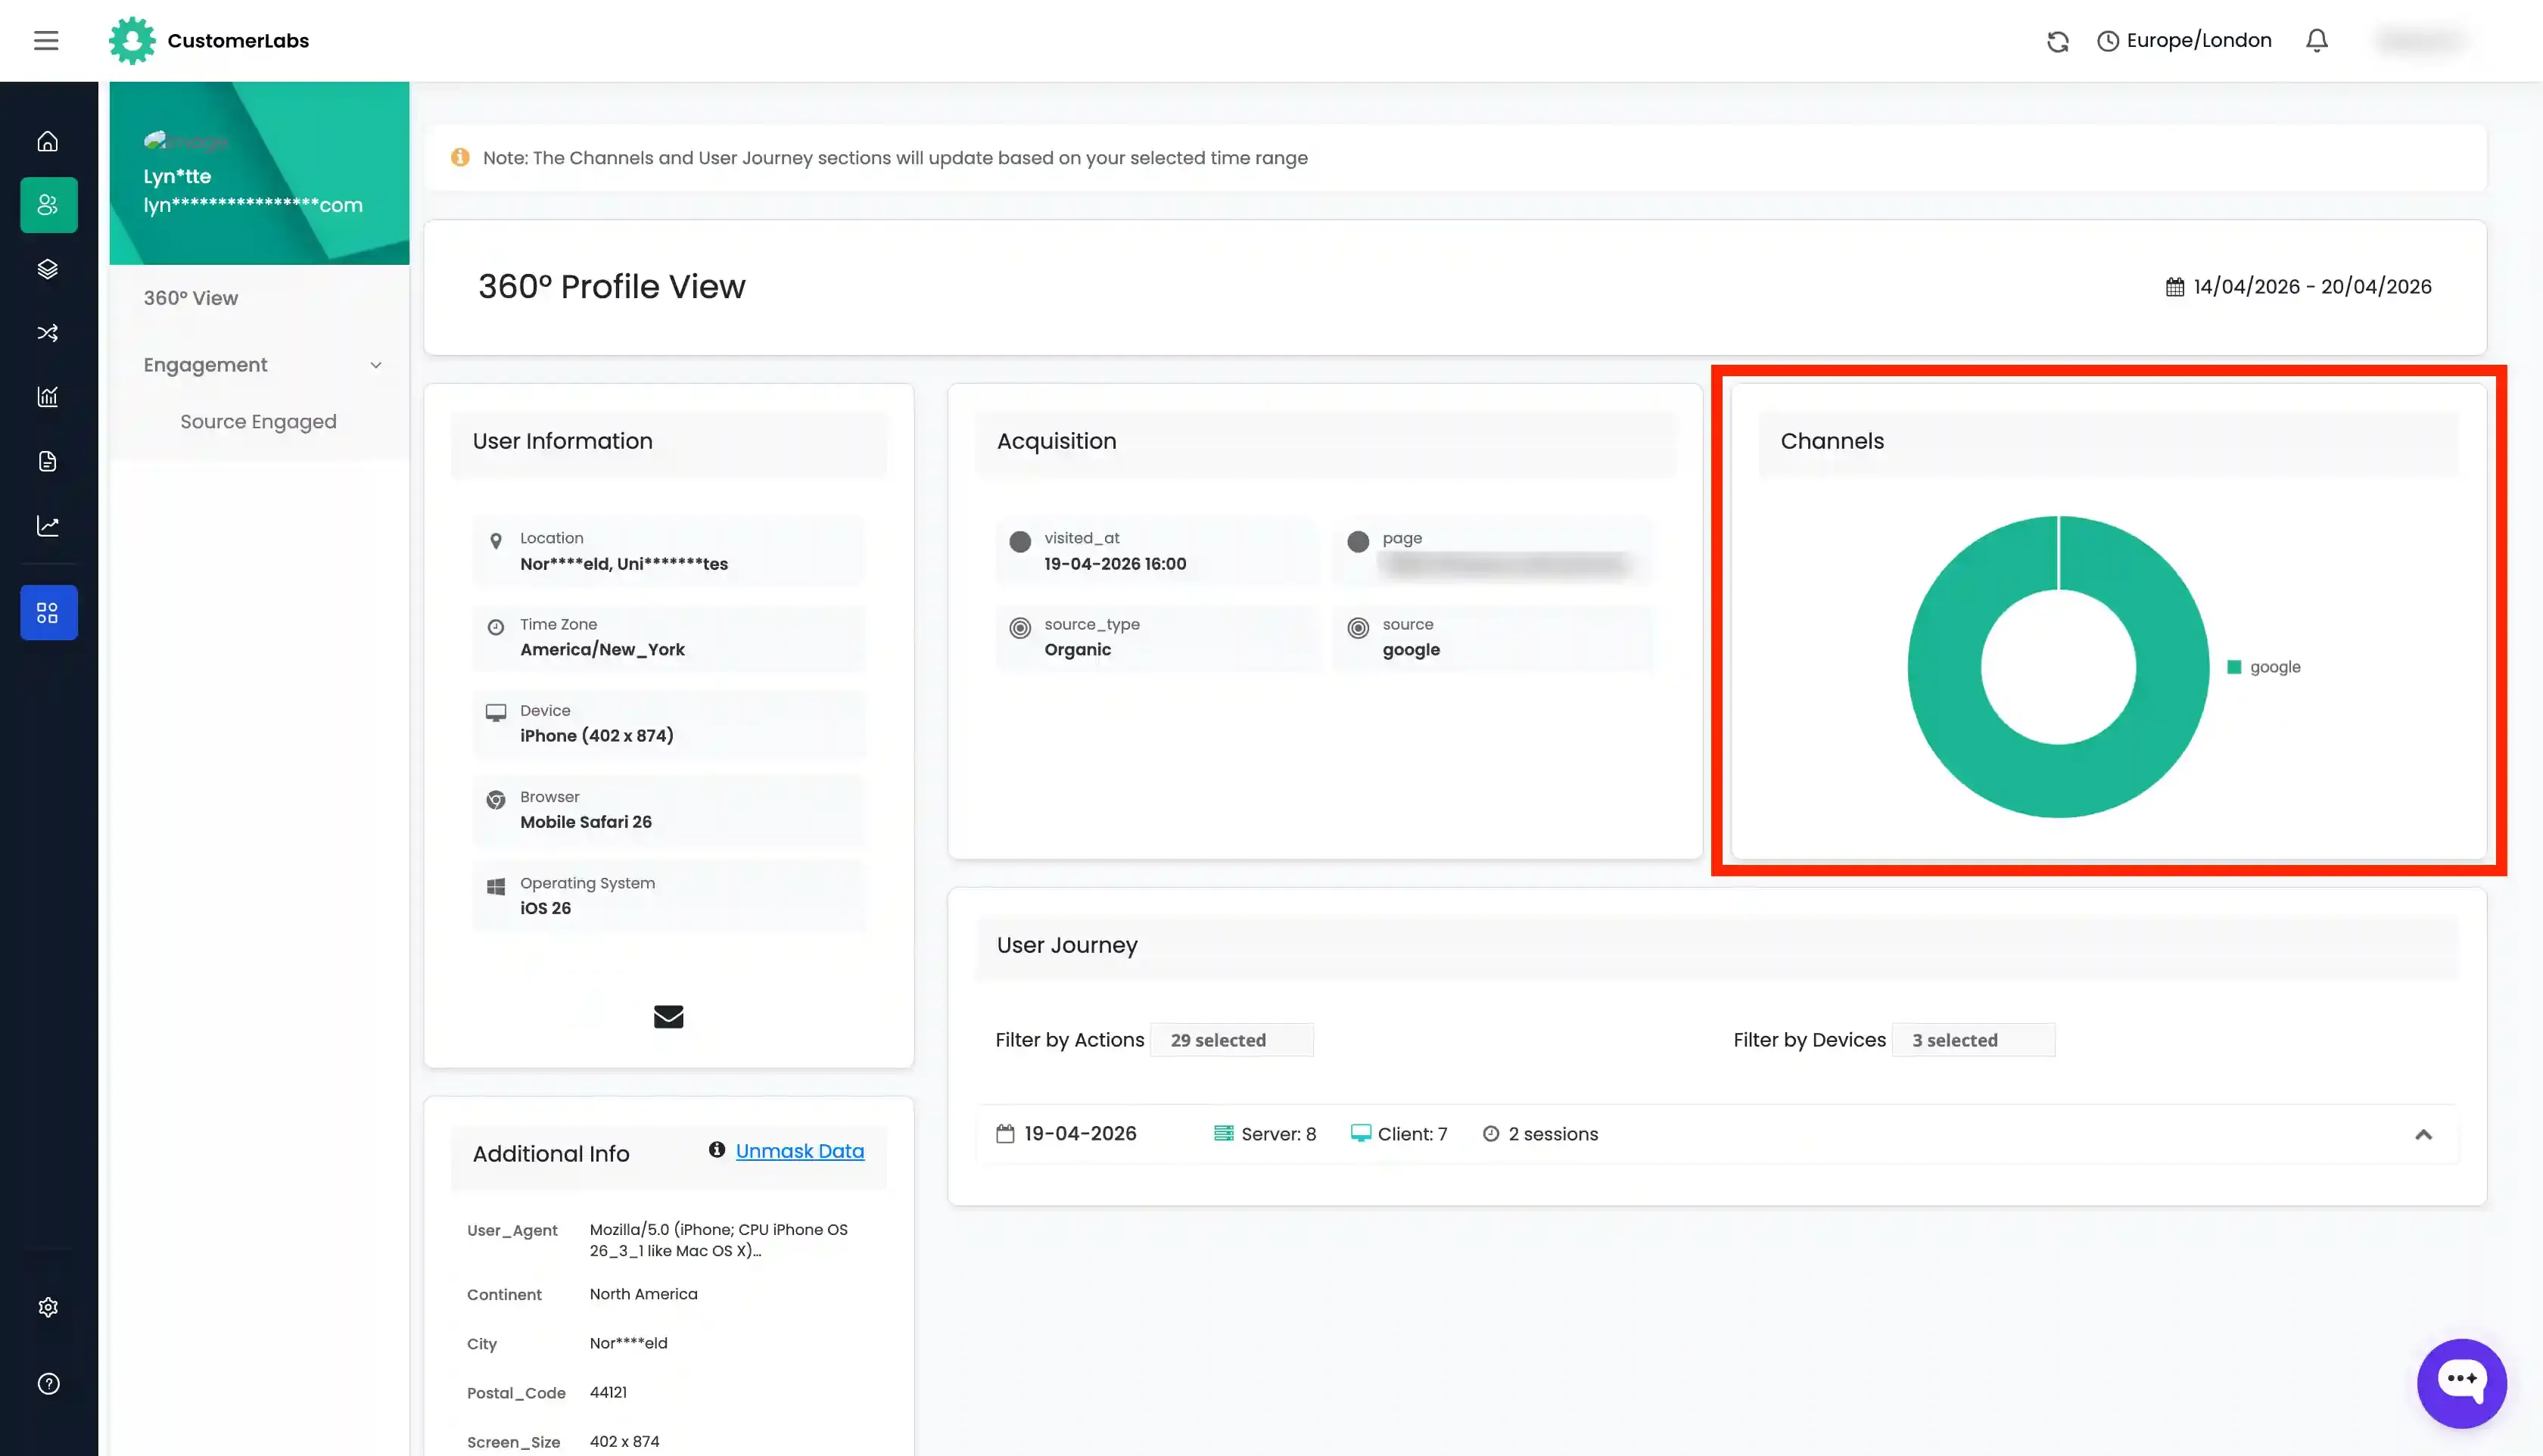Go to Home in sidebar
This screenshot has height=1456, width=2543.
pyautogui.click(x=48, y=141)
